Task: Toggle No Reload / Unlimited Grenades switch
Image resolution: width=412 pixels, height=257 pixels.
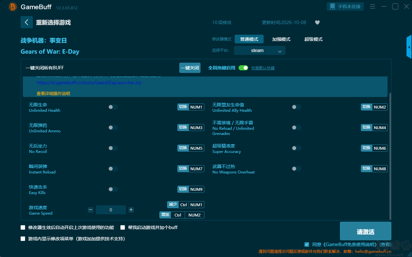Action: tap(296, 128)
